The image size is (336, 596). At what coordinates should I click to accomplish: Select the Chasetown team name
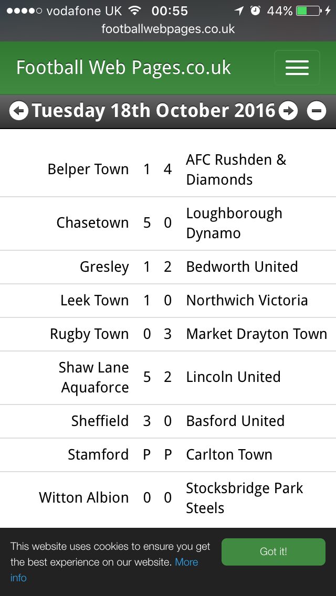[92, 223]
